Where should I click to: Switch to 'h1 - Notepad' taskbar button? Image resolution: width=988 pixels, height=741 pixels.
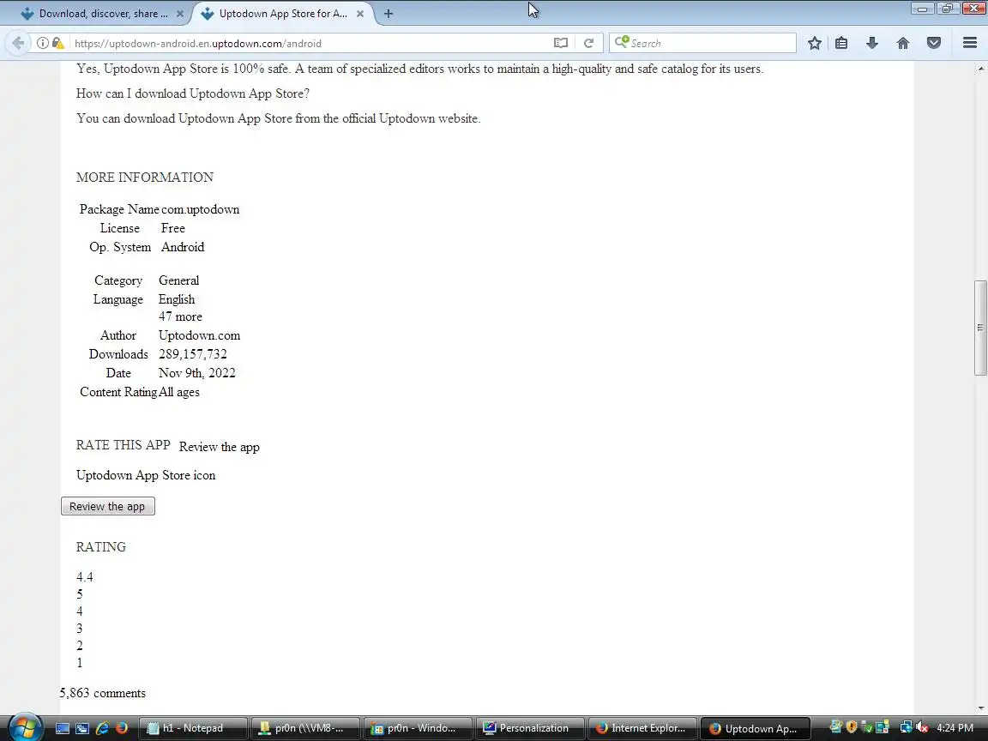click(192, 728)
